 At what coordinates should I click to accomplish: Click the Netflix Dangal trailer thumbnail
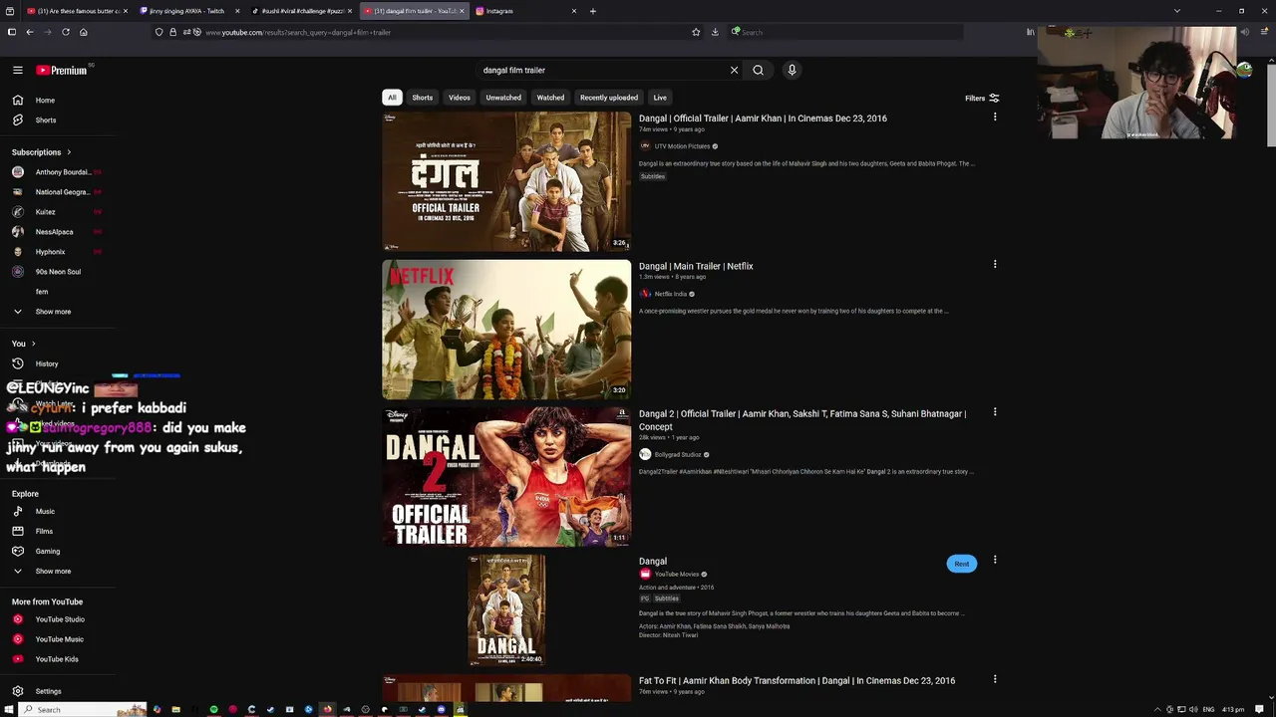click(506, 330)
